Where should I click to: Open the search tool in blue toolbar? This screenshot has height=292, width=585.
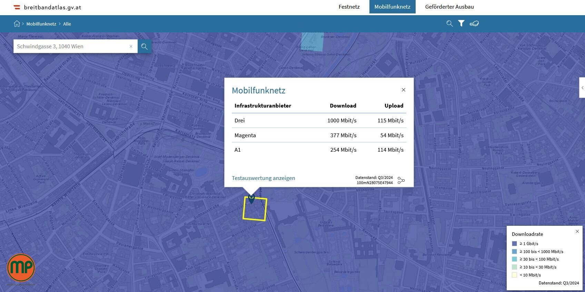coord(449,23)
